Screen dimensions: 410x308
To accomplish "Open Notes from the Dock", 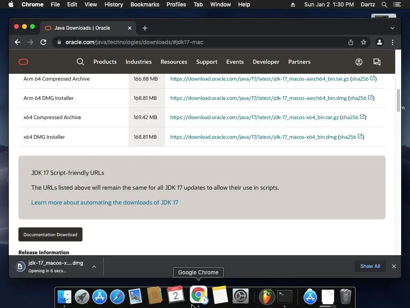I will (220, 294).
